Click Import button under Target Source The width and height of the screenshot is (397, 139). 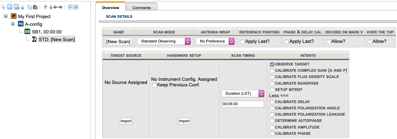coord(126,121)
